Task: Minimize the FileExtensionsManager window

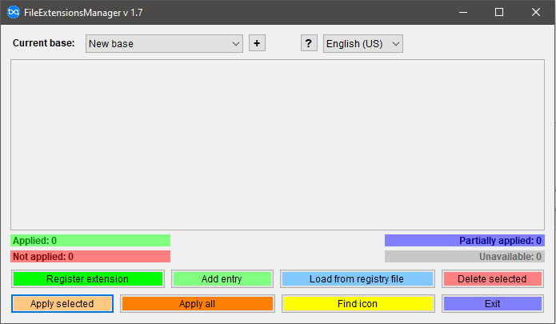Action: tap(463, 13)
